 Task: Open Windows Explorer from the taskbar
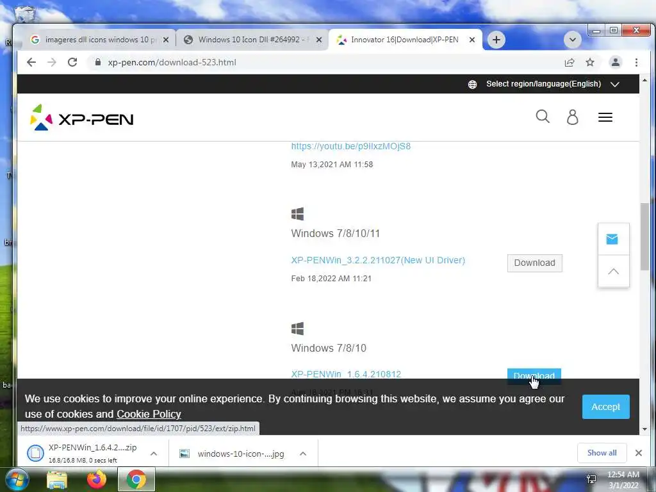pos(57,480)
